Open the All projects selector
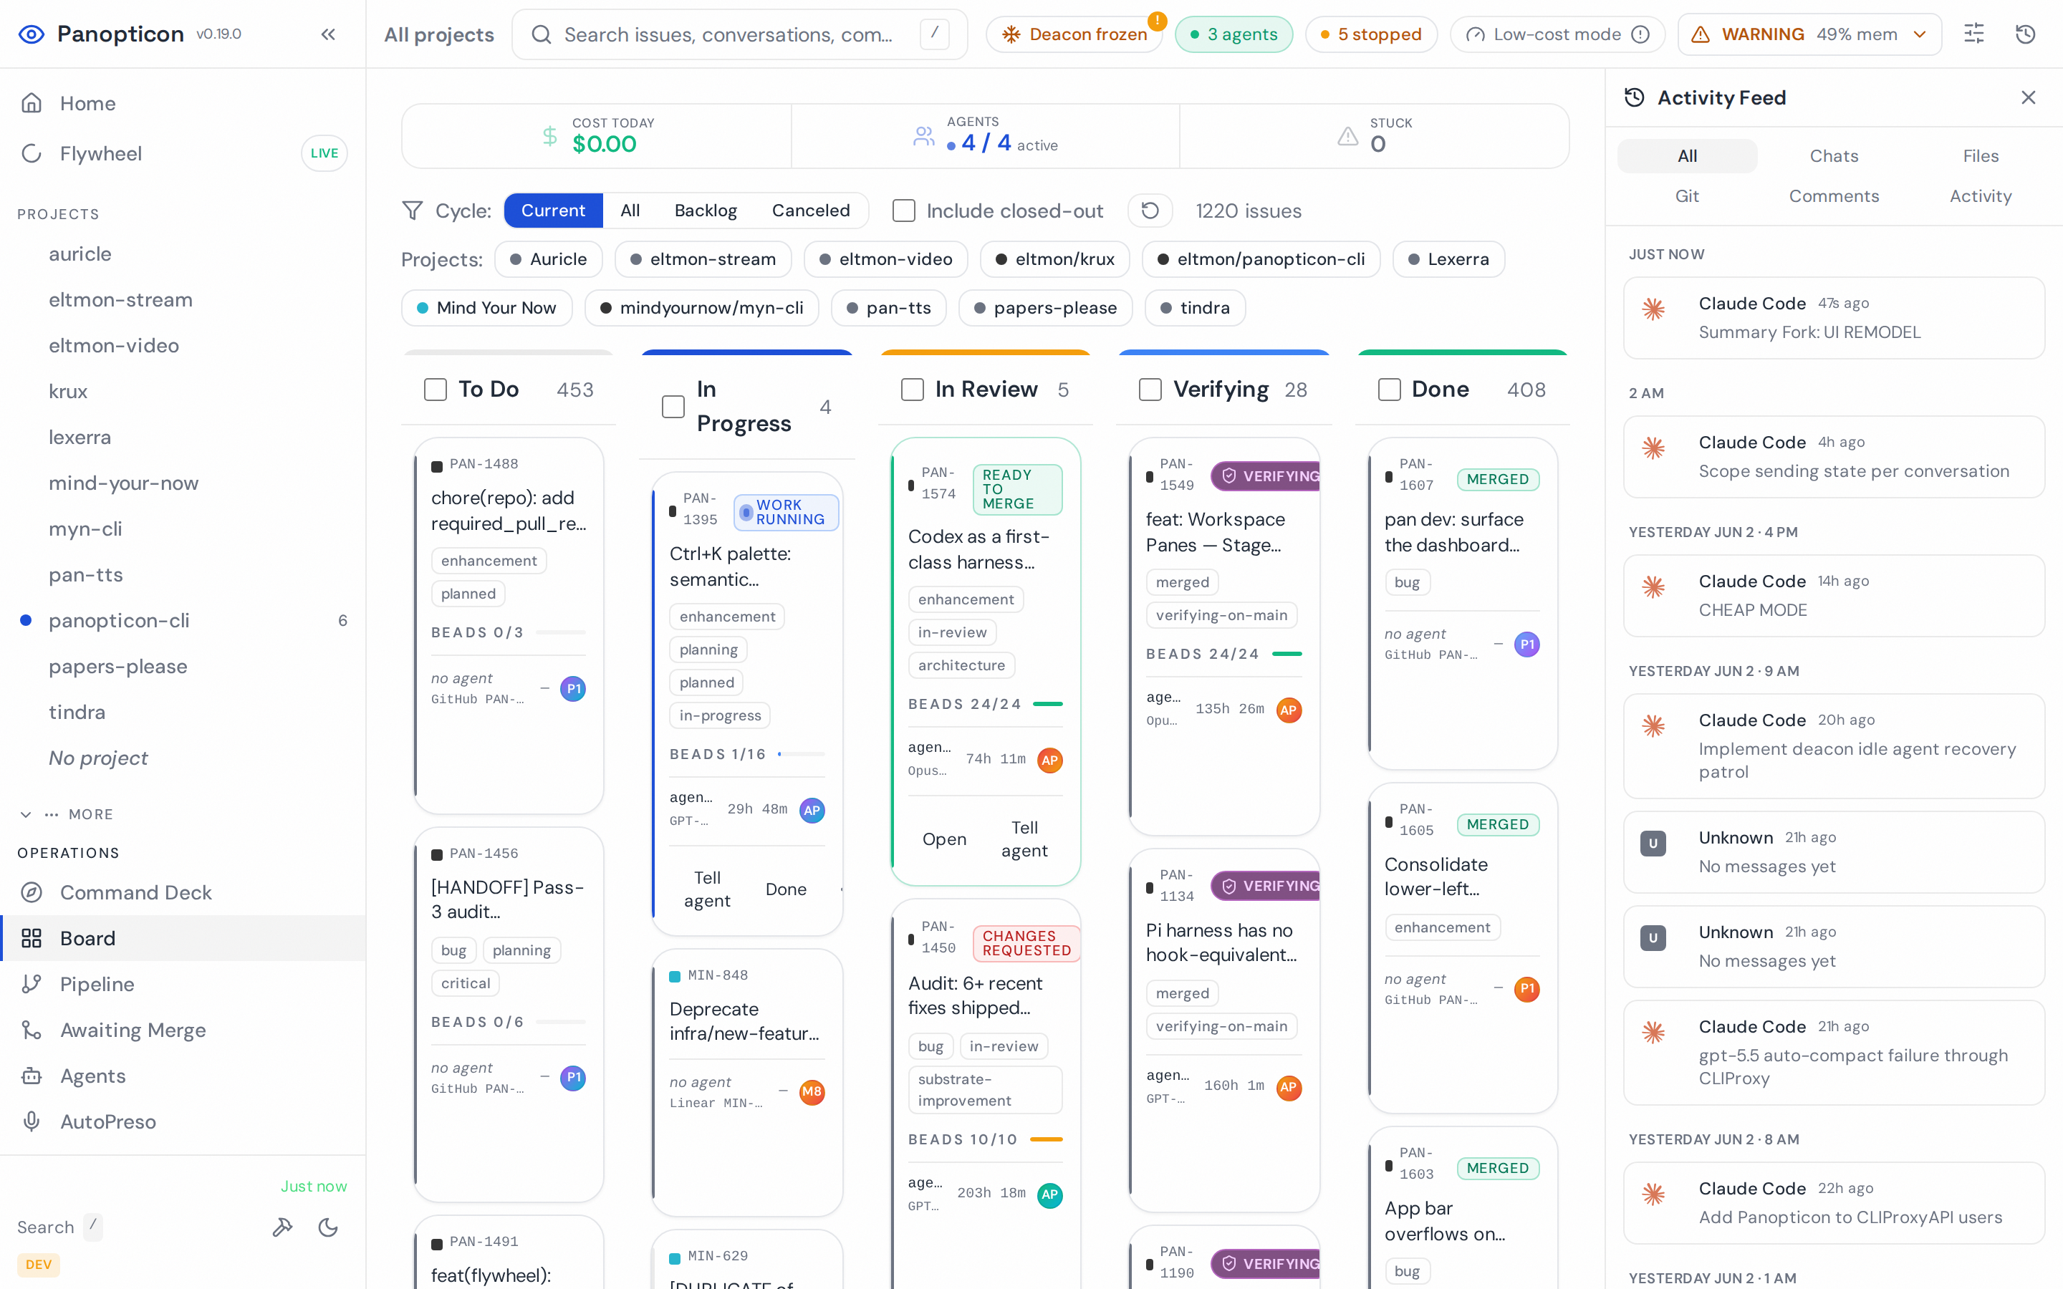The image size is (2063, 1289). tap(439, 34)
